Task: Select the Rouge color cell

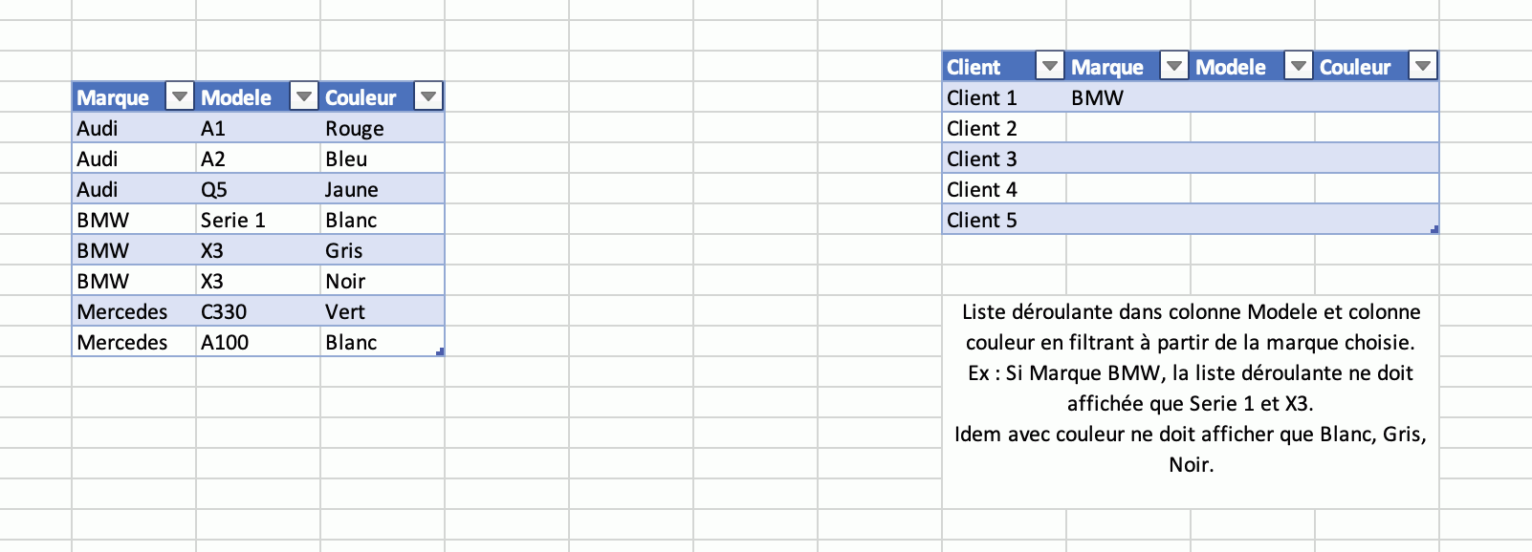Action: coord(381,128)
